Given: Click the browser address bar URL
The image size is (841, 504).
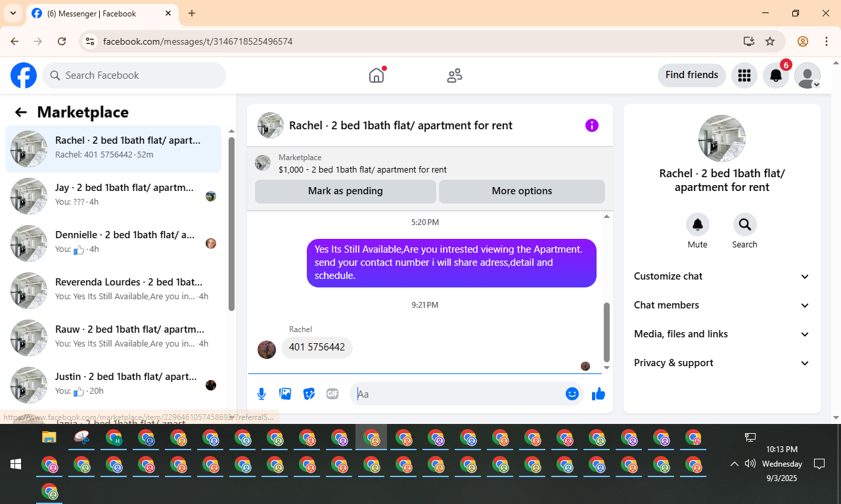Looking at the screenshot, I should pos(198,41).
